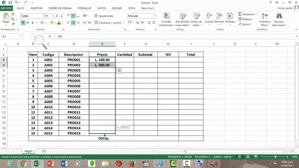The width and height of the screenshot is (299, 168).
Task: Open the Borrar clear menu
Action: [245, 24]
